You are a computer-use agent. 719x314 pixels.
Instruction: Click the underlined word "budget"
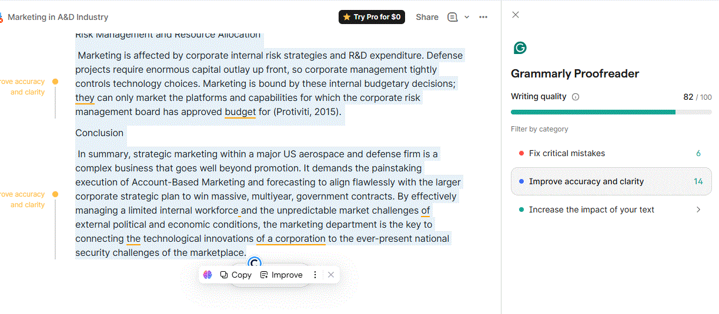pyautogui.click(x=240, y=112)
